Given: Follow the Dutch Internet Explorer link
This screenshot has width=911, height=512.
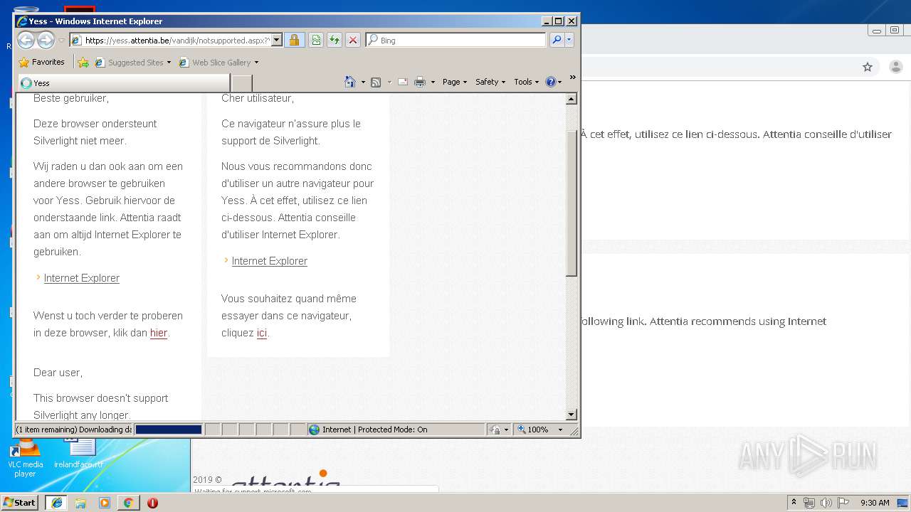Looking at the screenshot, I should point(82,278).
